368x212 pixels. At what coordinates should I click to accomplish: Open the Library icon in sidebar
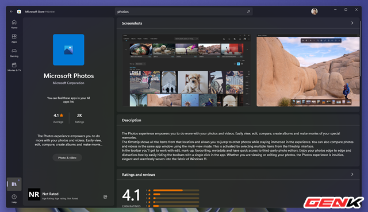[x=14, y=184]
